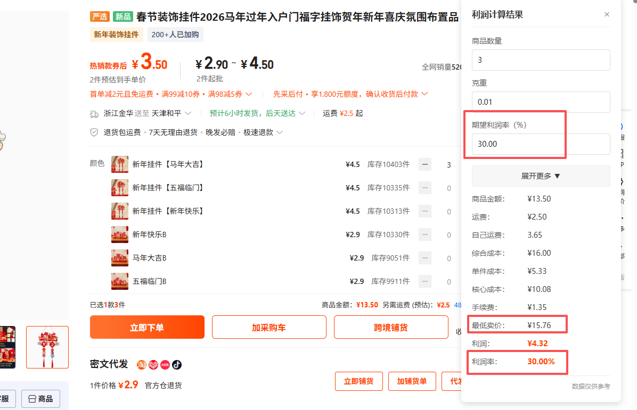
Task: Select the 马年大吉B color option thumbnail
Action: (x=120, y=258)
